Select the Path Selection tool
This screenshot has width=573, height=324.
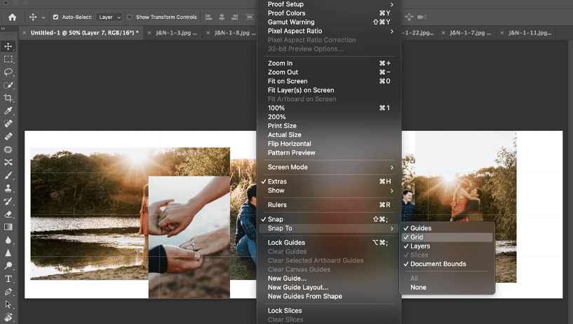8,304
